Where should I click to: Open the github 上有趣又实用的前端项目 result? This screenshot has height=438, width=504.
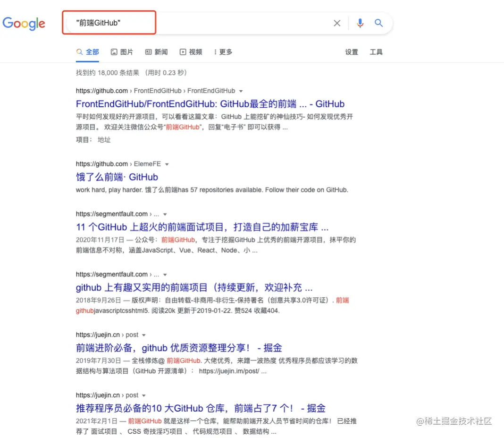[194, 287]
